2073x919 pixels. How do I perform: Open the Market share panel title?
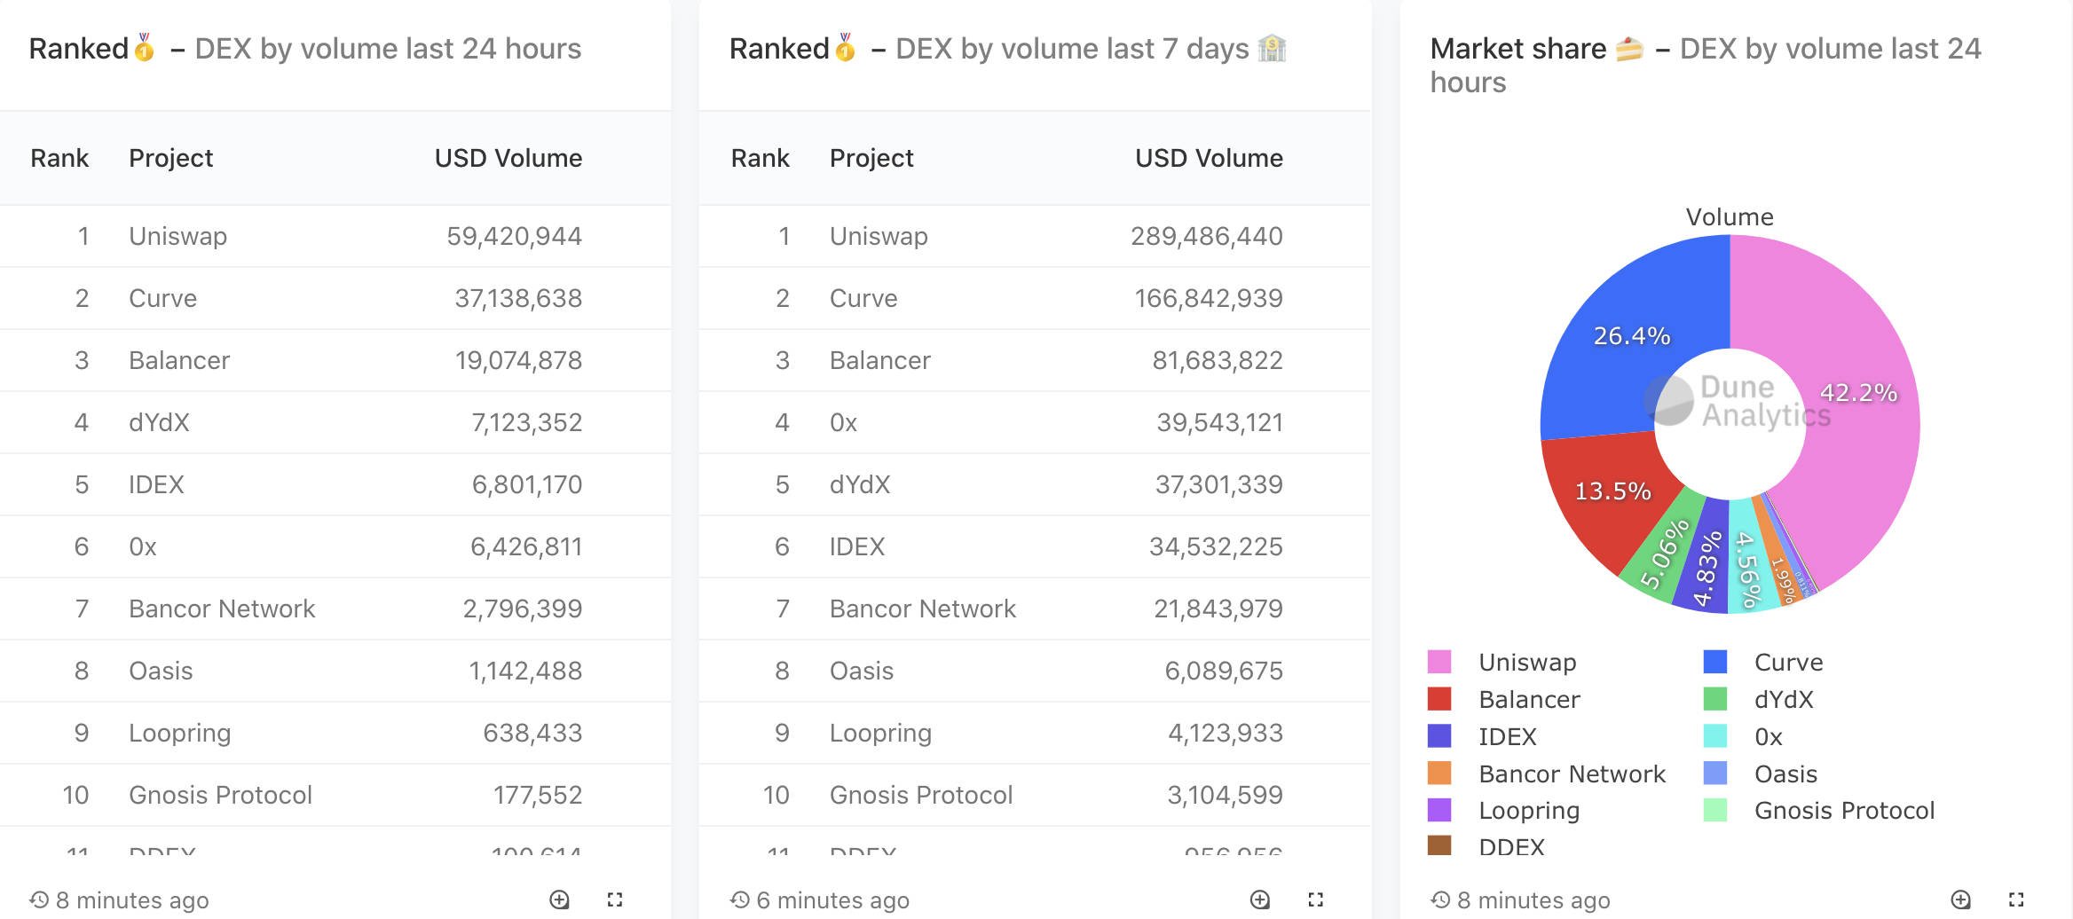[1705, 65]
